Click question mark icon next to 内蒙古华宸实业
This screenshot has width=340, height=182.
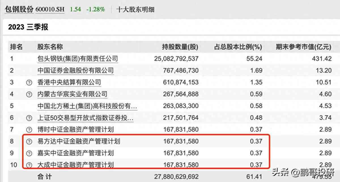(x=29, y=95)
